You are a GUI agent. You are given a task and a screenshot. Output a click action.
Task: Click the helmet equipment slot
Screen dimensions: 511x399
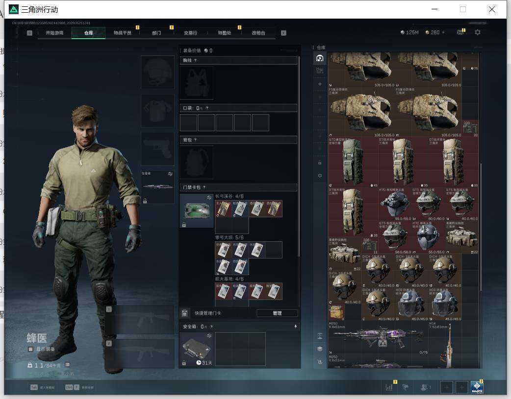(x=157, y=72)
